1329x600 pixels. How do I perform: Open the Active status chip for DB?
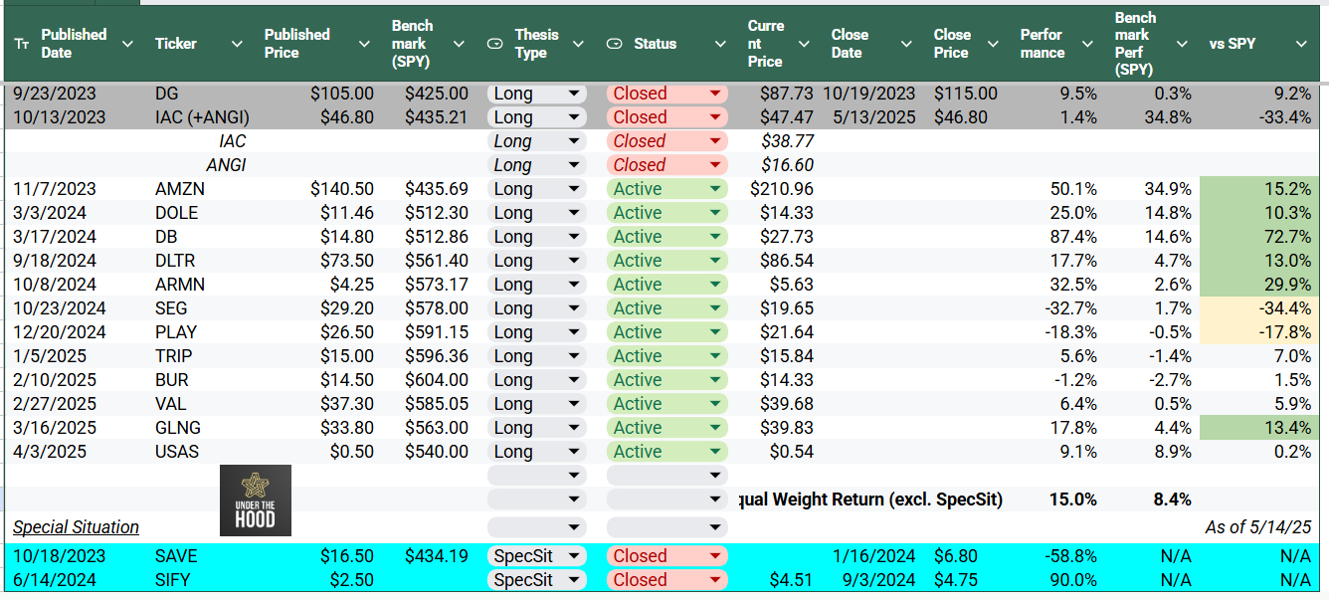pos(666,237)
